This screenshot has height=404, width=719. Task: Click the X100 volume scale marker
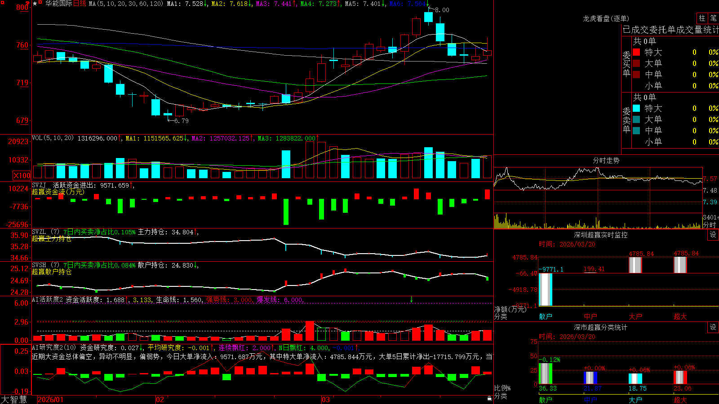pos(22,176)
